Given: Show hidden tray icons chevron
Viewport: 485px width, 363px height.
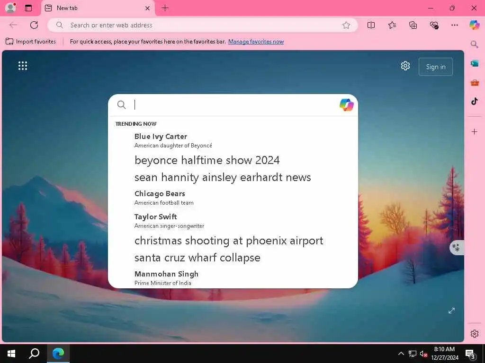Looking at the screenshot, I should (x=401, y=354).
